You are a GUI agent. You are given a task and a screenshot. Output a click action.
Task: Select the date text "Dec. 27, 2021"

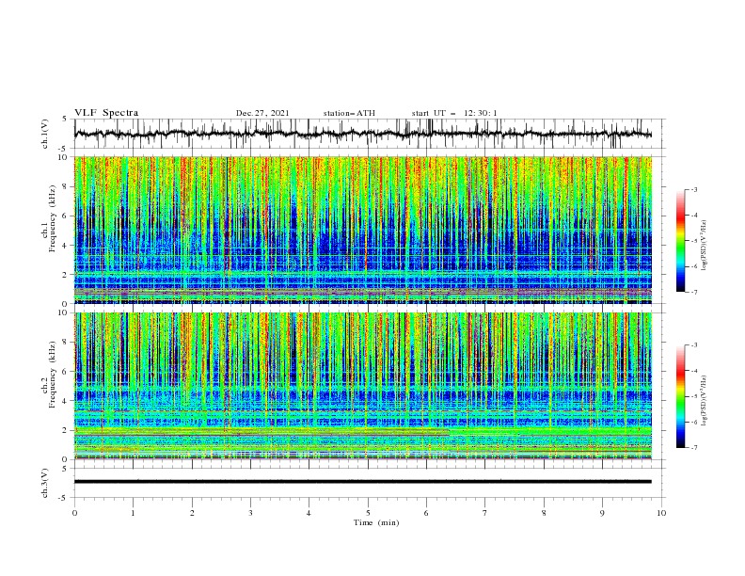pos(262,113)
